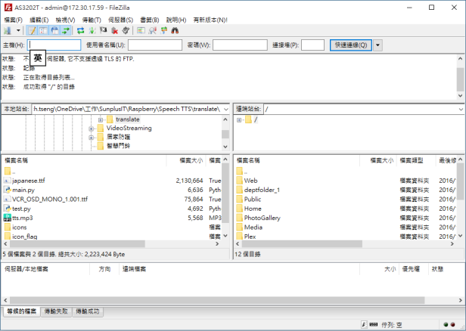Open the Site Manager icon

click(x=8, y=30)
